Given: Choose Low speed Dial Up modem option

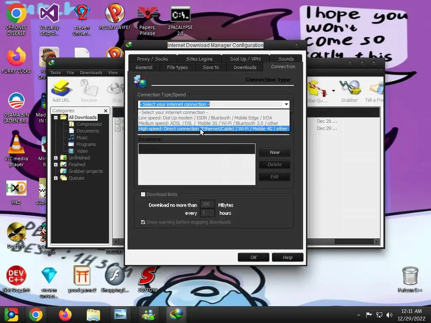Looking at the screenshot, I should click(213, 118).
